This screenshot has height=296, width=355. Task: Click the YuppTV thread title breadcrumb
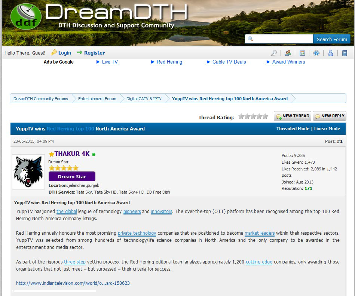pos(230,99)
